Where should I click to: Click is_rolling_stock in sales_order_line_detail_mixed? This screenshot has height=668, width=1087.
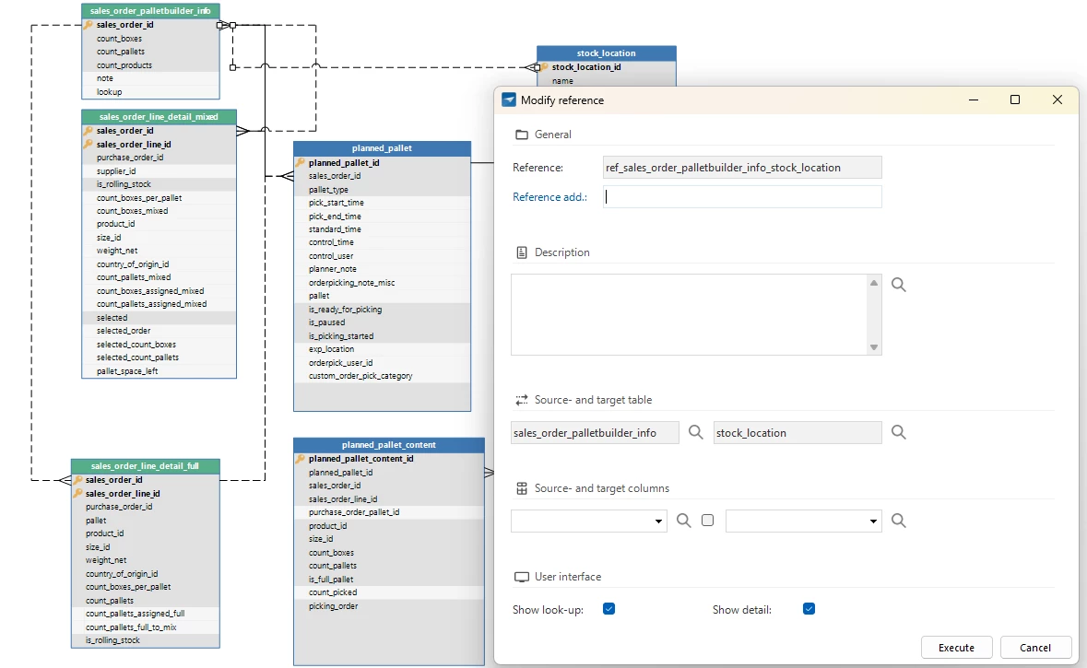pos(124,184)
